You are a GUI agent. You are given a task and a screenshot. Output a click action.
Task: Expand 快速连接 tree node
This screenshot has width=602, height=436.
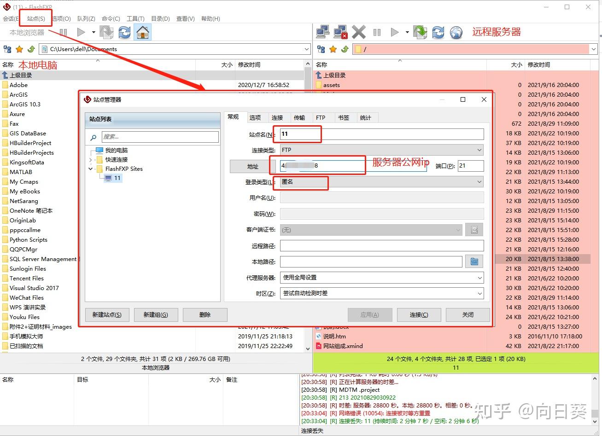[x=90, y=160]
